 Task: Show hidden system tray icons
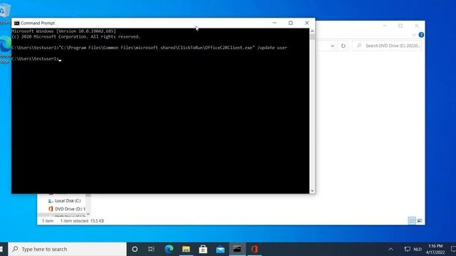point(390,249)
